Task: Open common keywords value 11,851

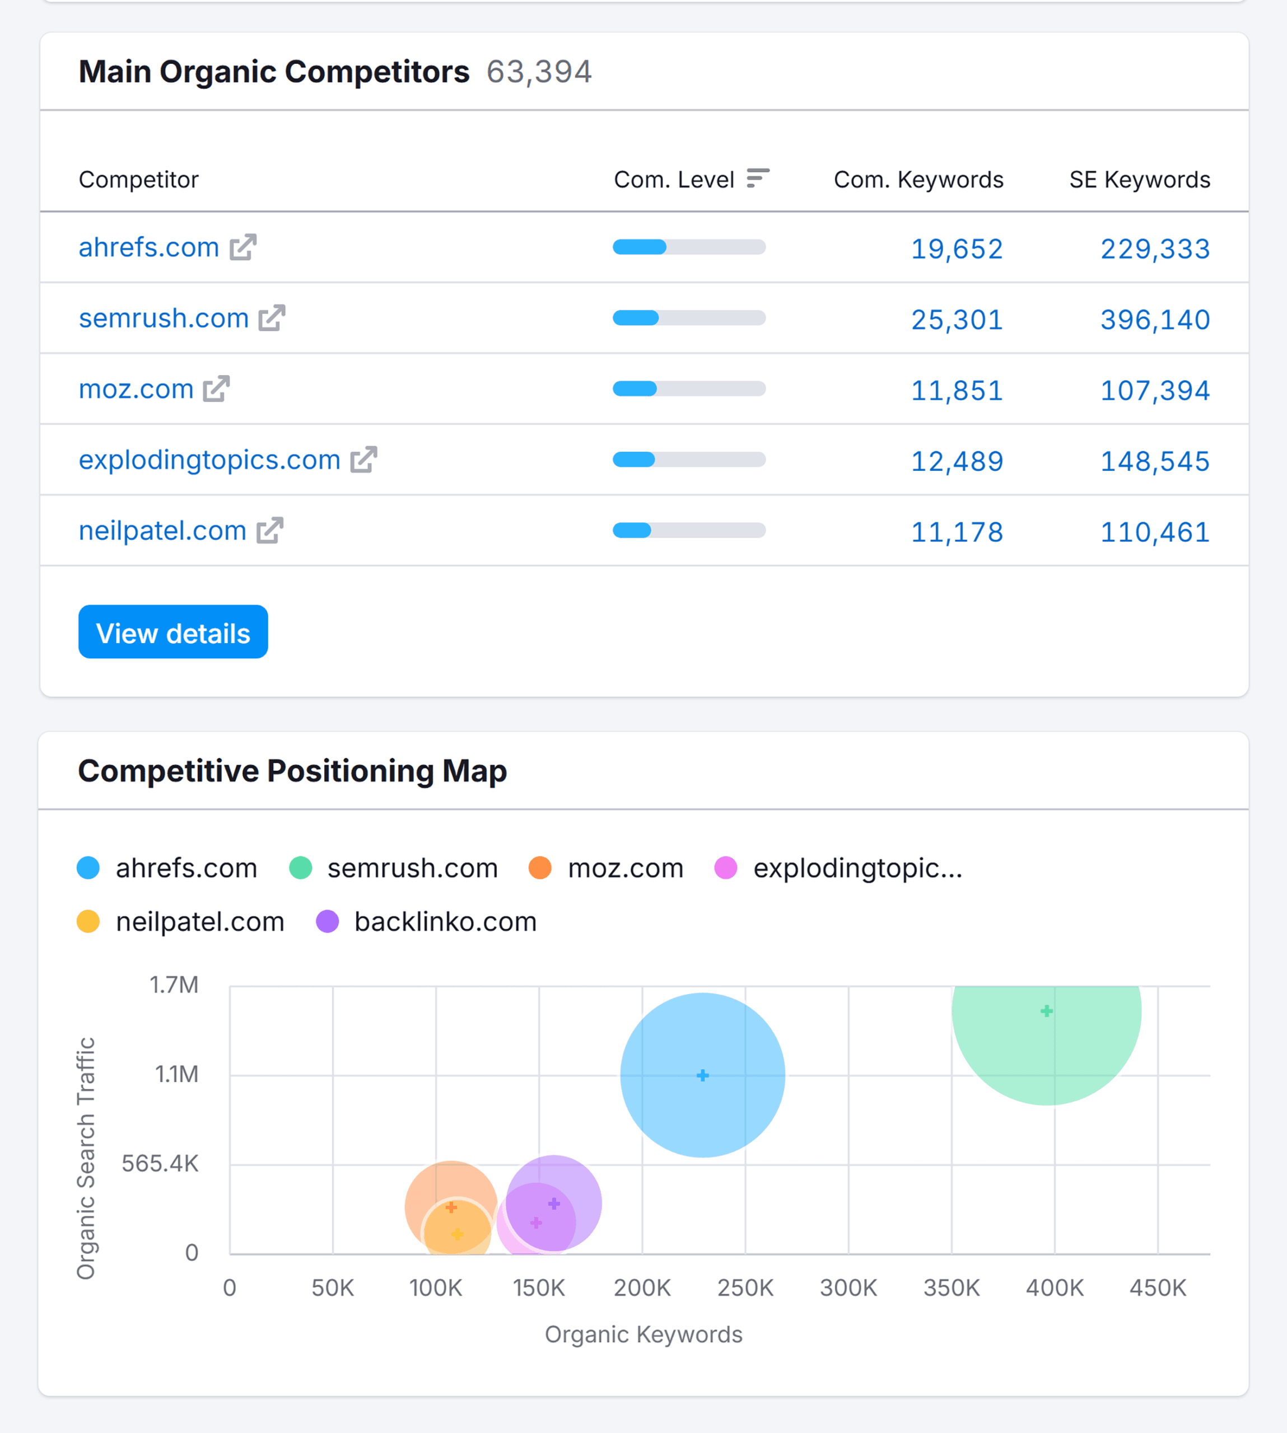Action: tap(957, 390)
